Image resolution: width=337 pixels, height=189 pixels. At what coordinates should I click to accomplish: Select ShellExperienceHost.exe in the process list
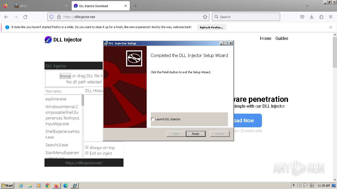[x=63, y=134]
